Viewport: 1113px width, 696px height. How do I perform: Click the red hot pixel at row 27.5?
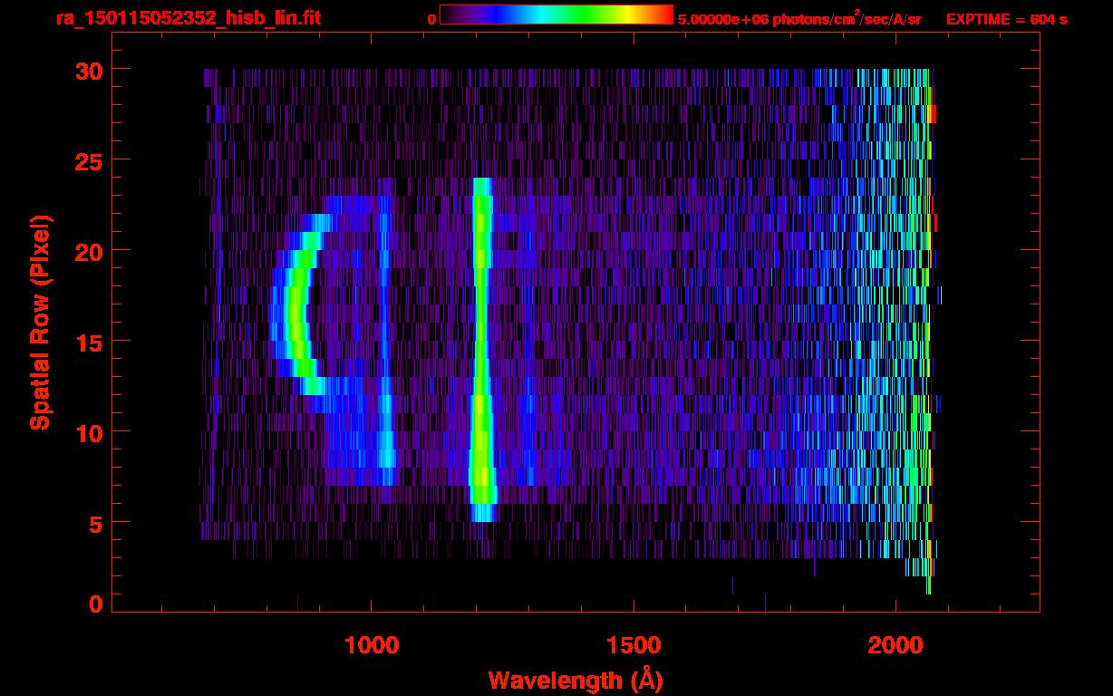pyautogui.click(x=933, y=114)
